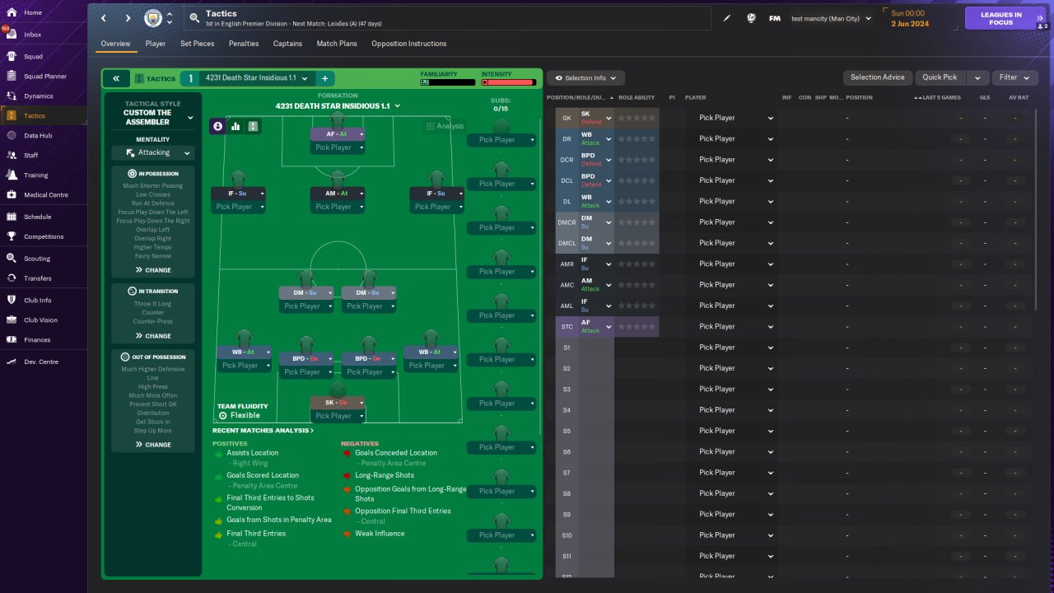Open the Competitions trophy icon

[x=12, y=236]
